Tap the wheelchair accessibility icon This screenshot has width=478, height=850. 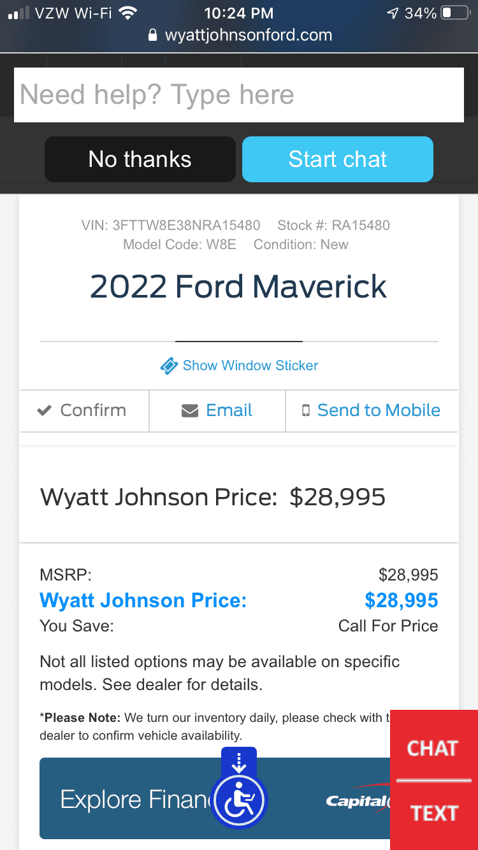[x=240, y=800]
